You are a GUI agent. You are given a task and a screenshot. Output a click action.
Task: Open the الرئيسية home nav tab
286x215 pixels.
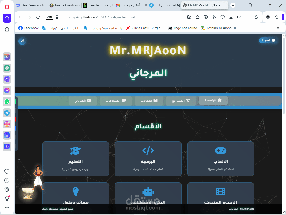point(213,101)
